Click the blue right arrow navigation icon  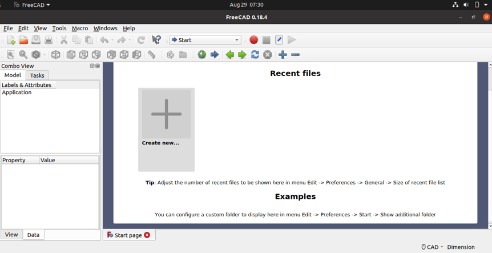coord(214,55)
